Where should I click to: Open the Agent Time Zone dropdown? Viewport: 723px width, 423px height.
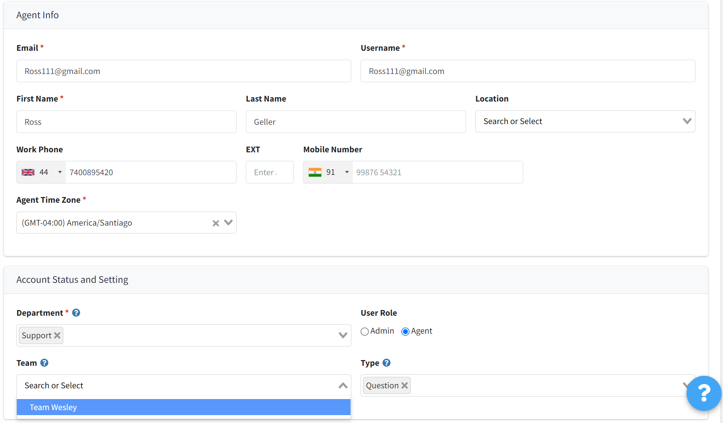[228, 222]
